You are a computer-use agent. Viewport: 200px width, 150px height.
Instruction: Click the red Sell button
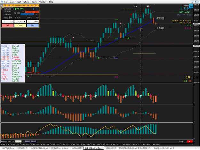click(8, 25)
